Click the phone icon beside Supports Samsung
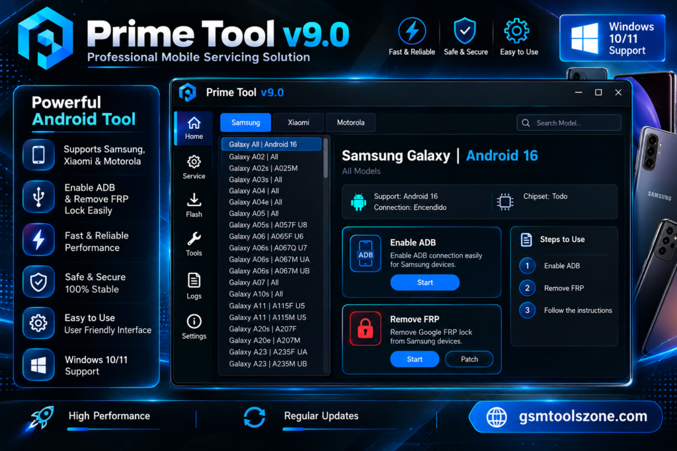677x451 pixels. click(39, 155)
